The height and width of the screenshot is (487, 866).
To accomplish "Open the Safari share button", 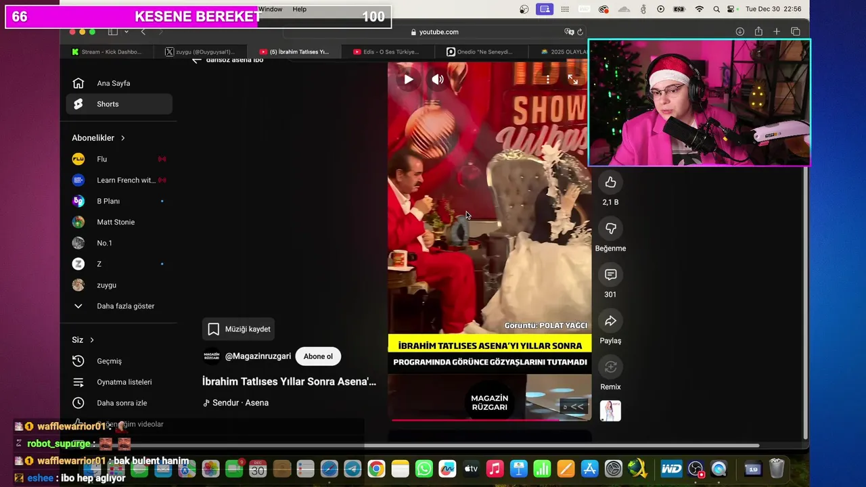I will [x=758, y=32].
